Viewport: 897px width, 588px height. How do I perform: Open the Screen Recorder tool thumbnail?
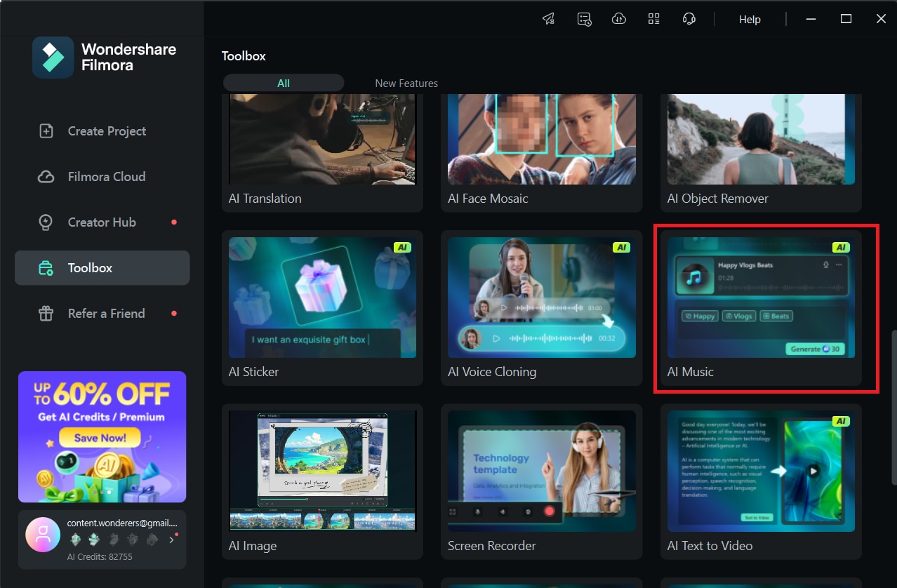542,471
